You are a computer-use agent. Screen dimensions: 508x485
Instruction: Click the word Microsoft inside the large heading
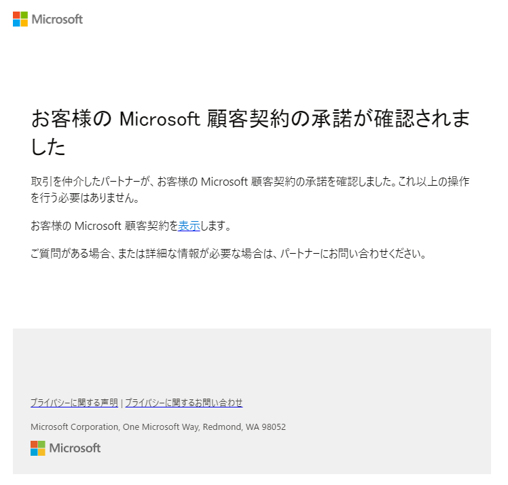160,119
